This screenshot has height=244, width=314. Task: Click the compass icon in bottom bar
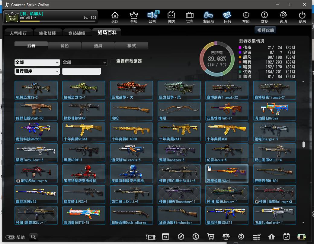click(181, 237)
